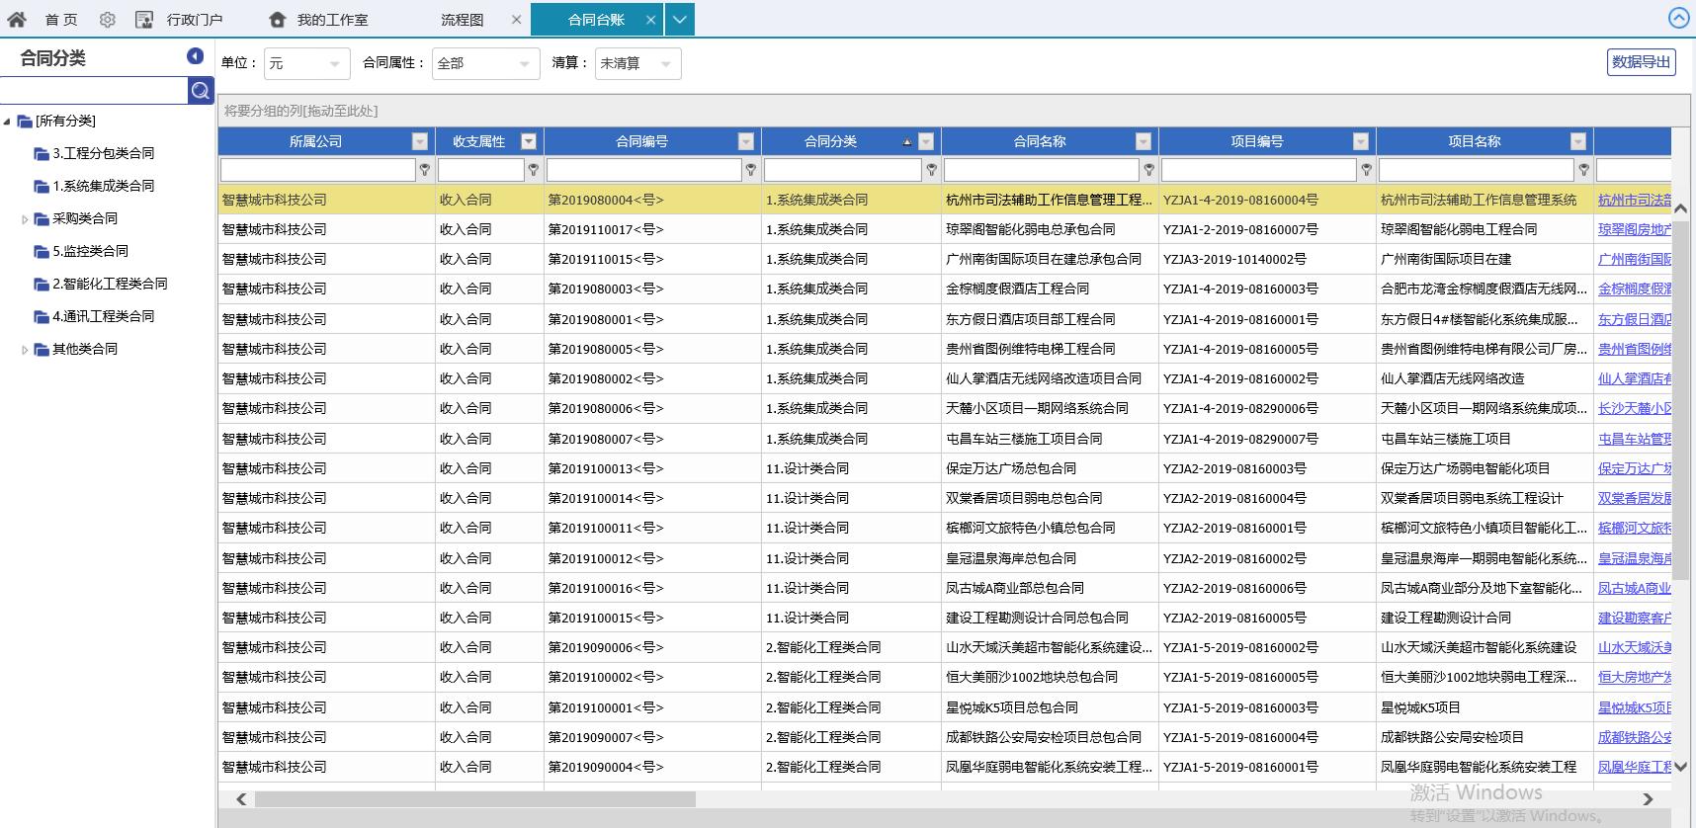The height and width of the screenshot is (828, 1696).
Task: Click the search icon in 合同分类 panel
Action: [201, 91]
